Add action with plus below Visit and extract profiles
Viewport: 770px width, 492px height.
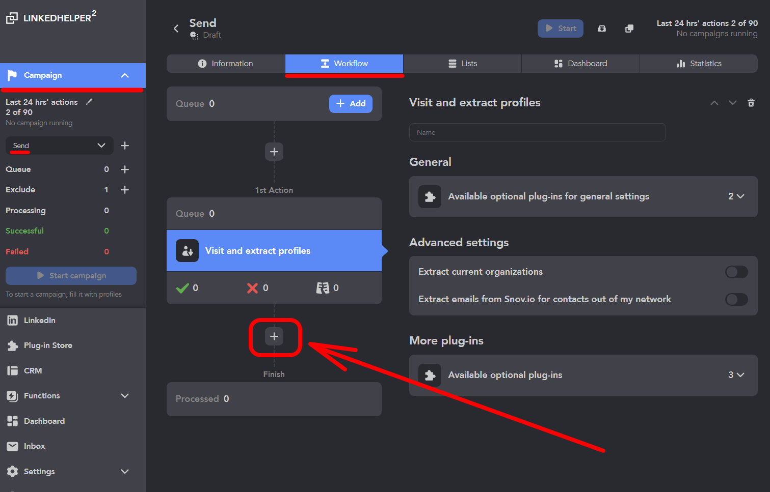[274, 336]
